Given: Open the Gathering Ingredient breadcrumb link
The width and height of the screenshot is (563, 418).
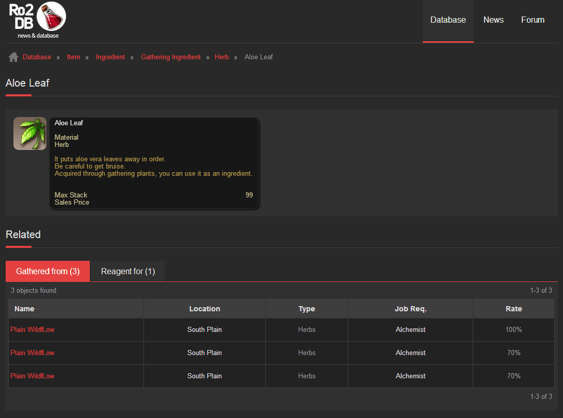Looking at the screenshot, I should [171, 57].
